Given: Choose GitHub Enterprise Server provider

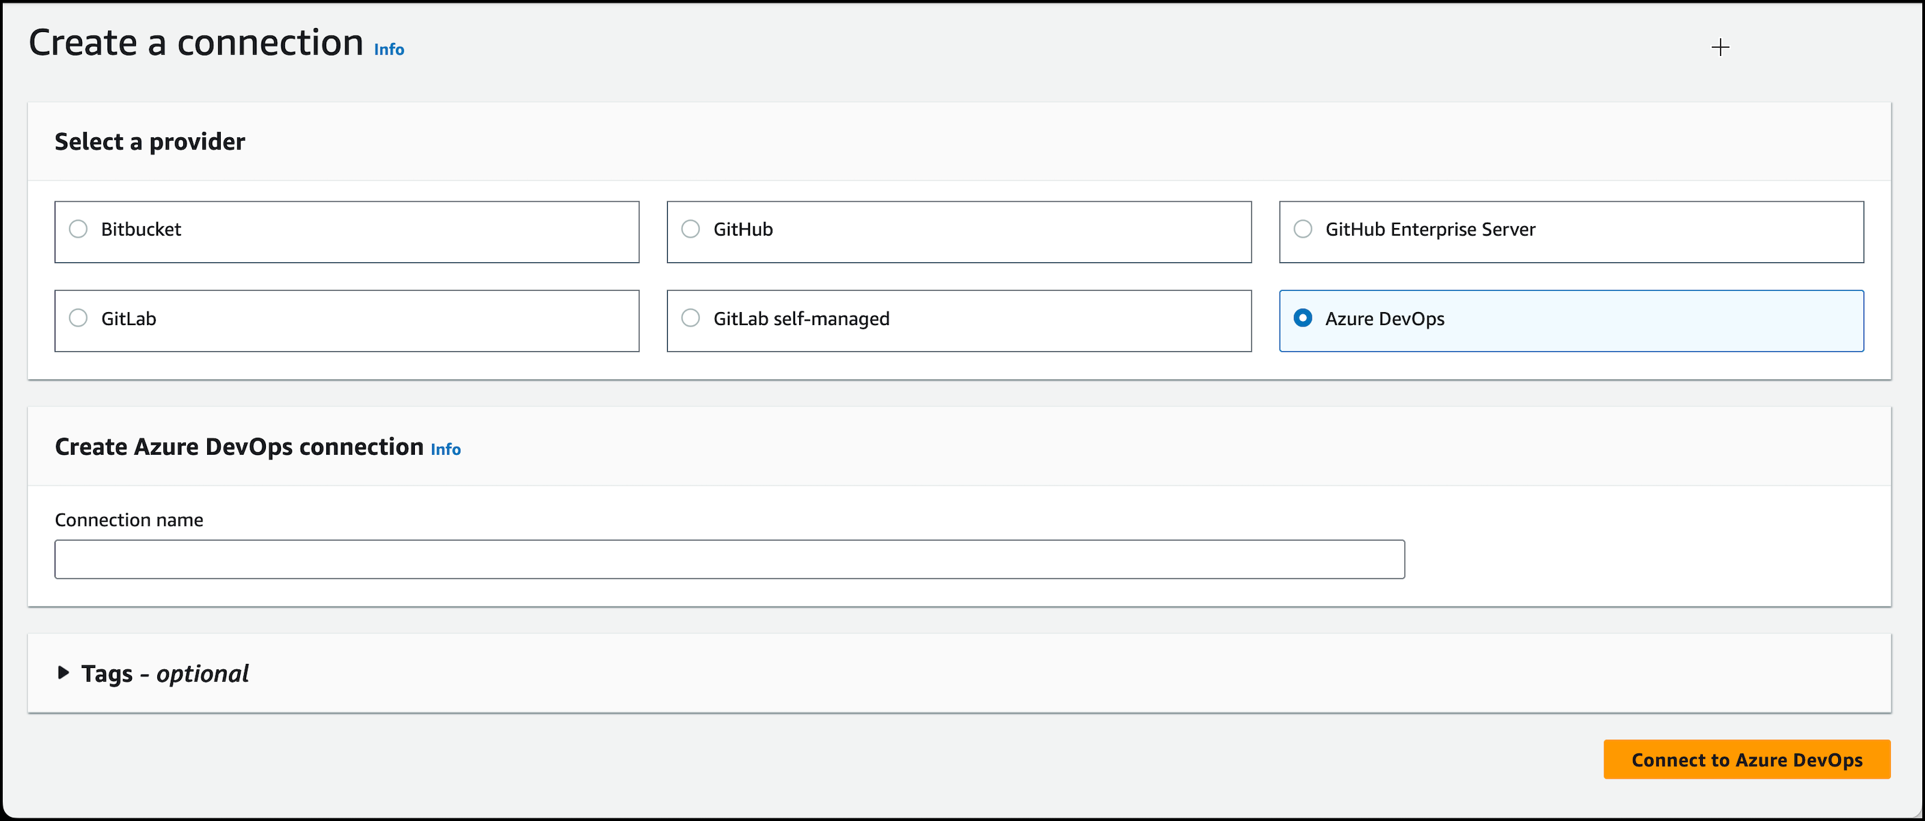Looking at the screenshot, I should tap(1302, 229).
